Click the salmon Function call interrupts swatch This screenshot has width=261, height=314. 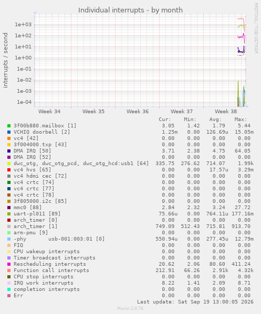coord(9,270)
